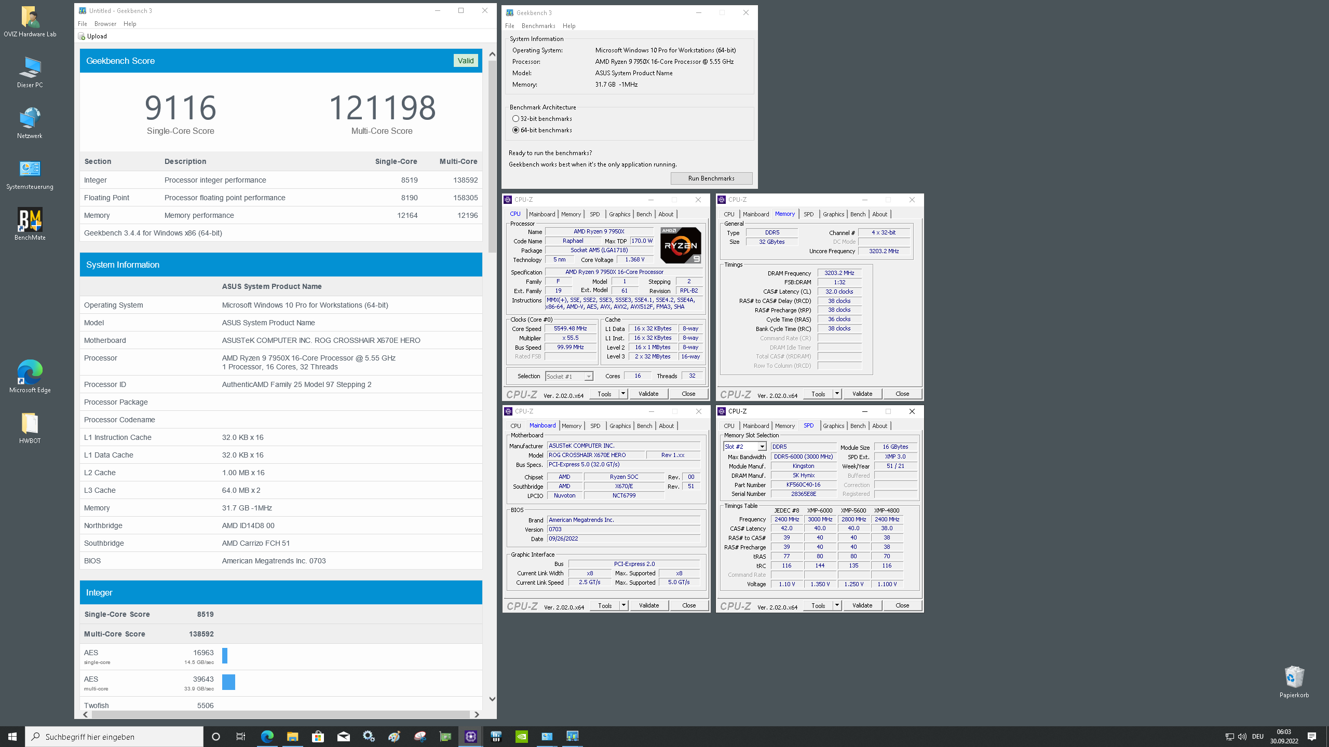The height and width of the screenshot is (747, 1329).
Task: Click horizontal scrollbar in Geekbench results
Action: click(x=280, y=714)
